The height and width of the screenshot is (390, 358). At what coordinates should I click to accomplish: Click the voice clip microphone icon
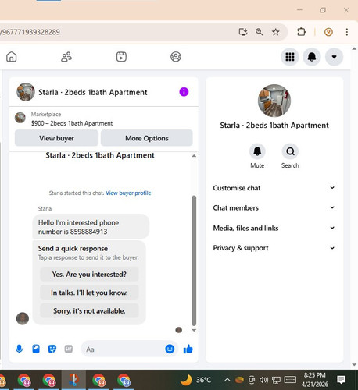(x=19, y=349)
